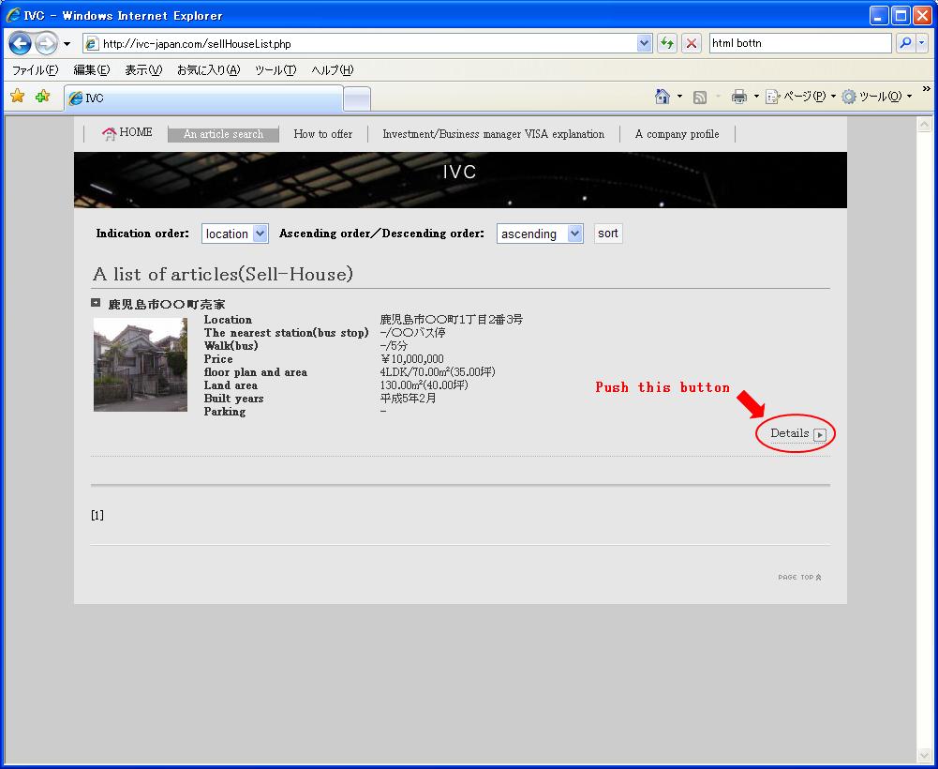The image size is (938, 769).
Task: Click the search magnifier icon
Action: tap(904, 43)
